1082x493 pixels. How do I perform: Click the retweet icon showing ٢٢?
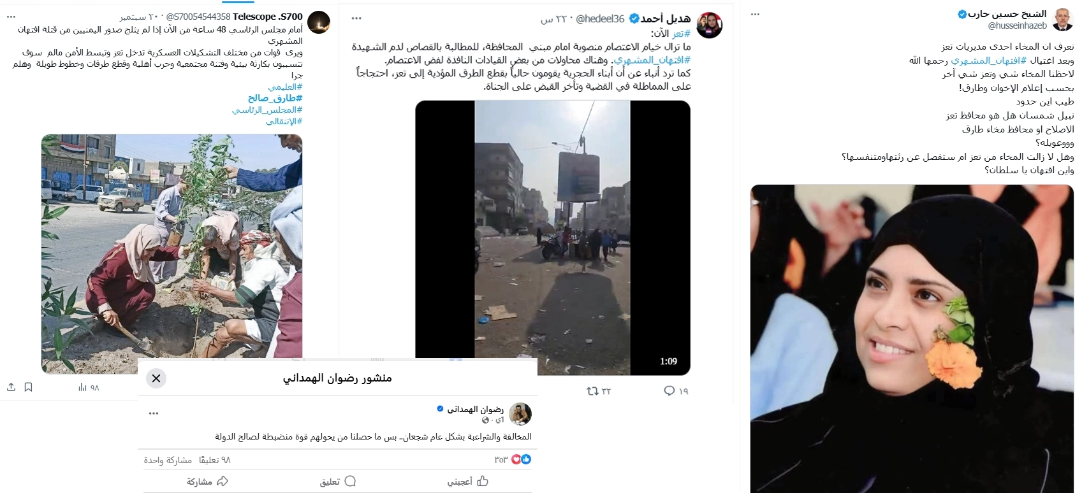pos(592,391)
